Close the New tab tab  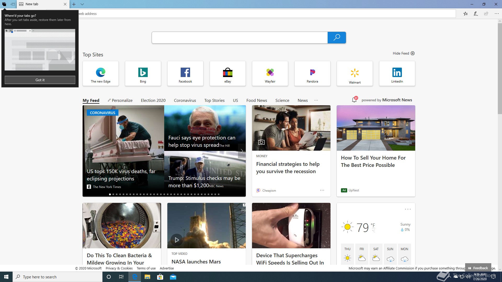pos(65,4)
